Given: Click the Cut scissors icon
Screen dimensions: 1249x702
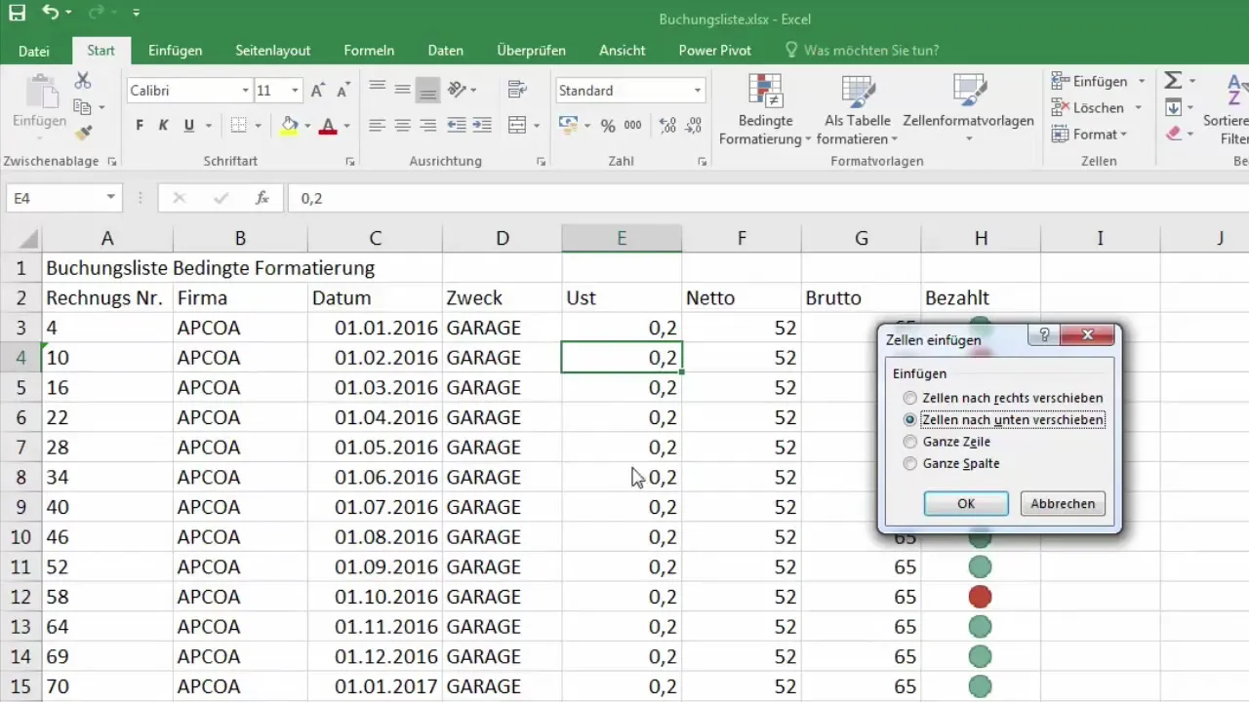Looking at the screenshot, I should (83, 82).
